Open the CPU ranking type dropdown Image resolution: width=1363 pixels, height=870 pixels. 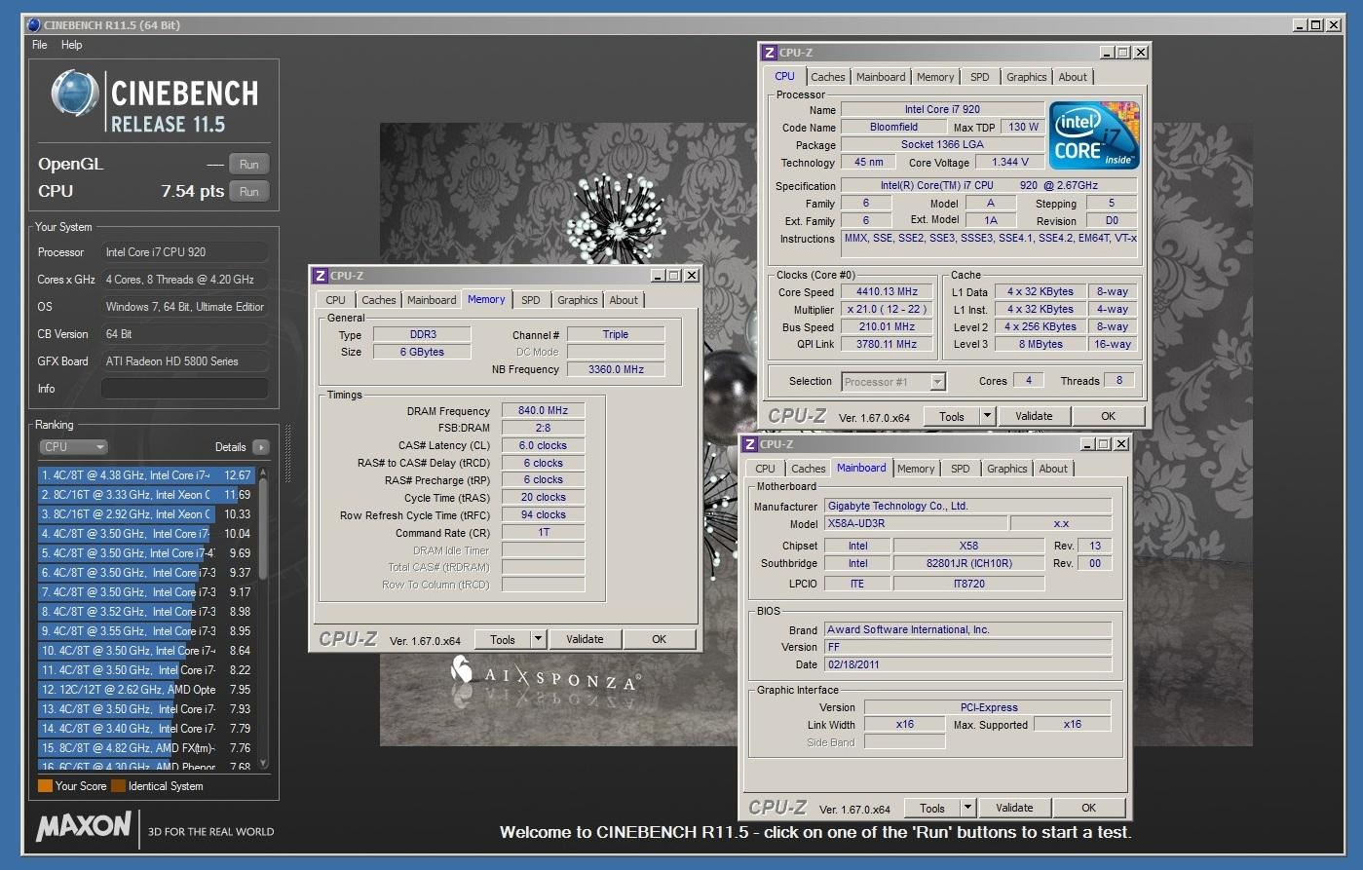pyautogui.click(x=74, y=447)
